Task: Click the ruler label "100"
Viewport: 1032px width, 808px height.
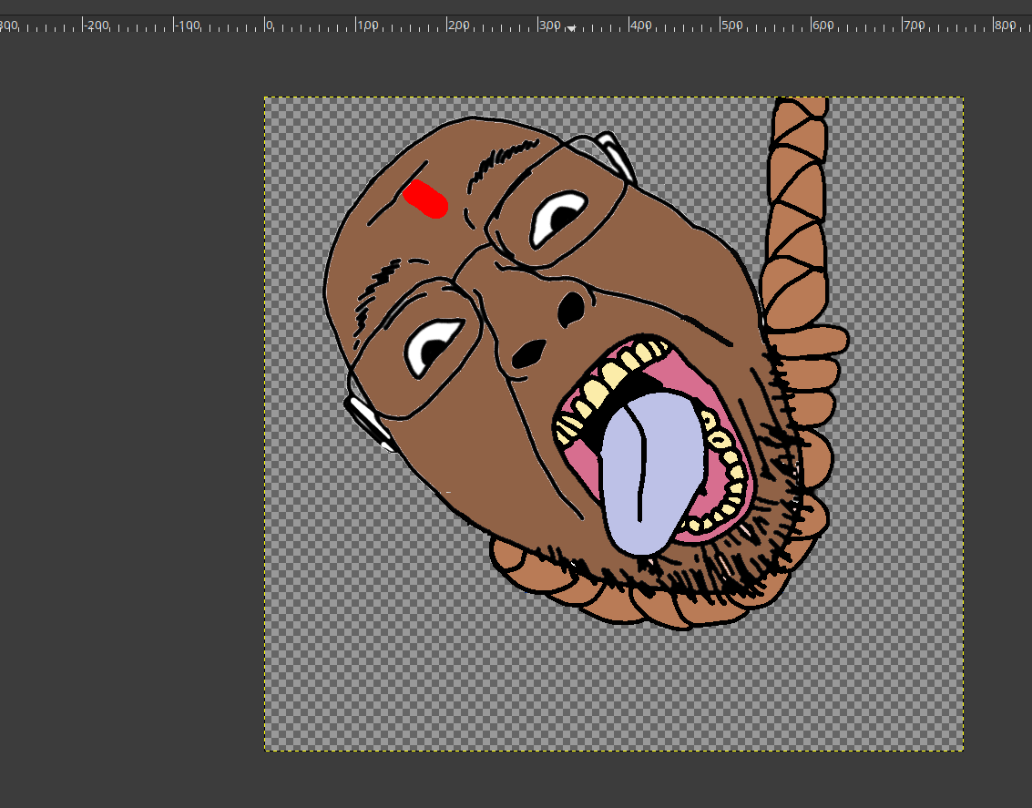Action: pos(367,26)
